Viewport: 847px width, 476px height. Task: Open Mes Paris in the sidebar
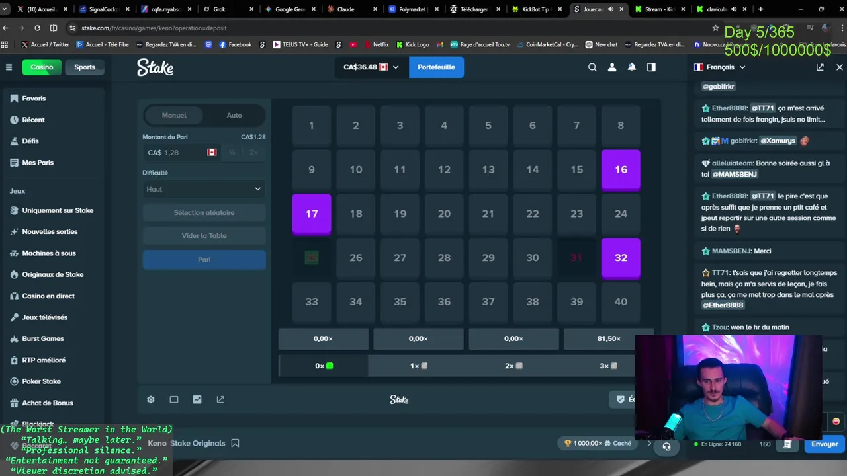tap(38, 163)
